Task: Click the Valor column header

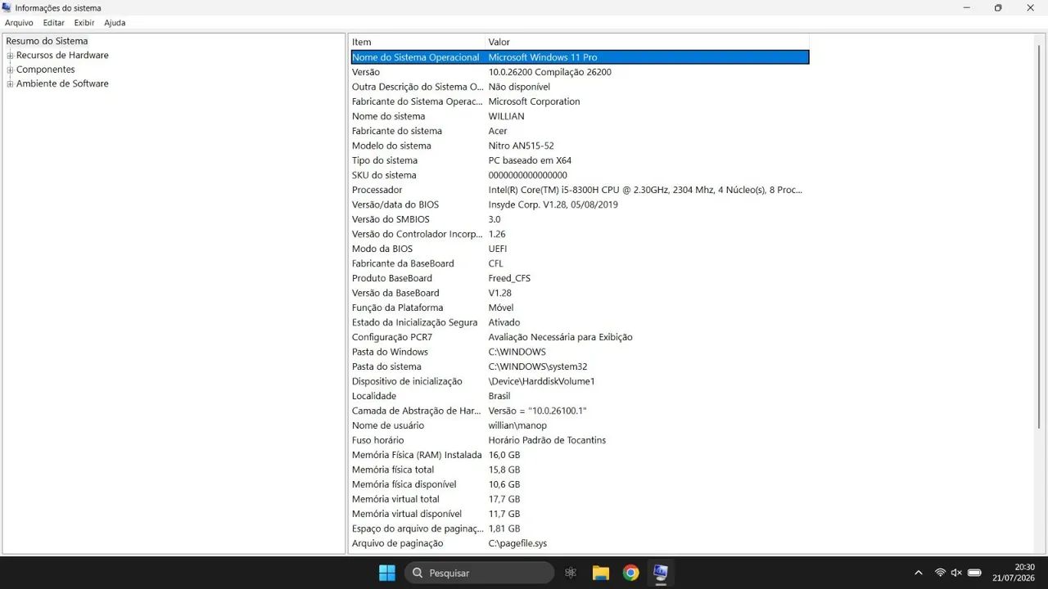Action: [647, 42]
